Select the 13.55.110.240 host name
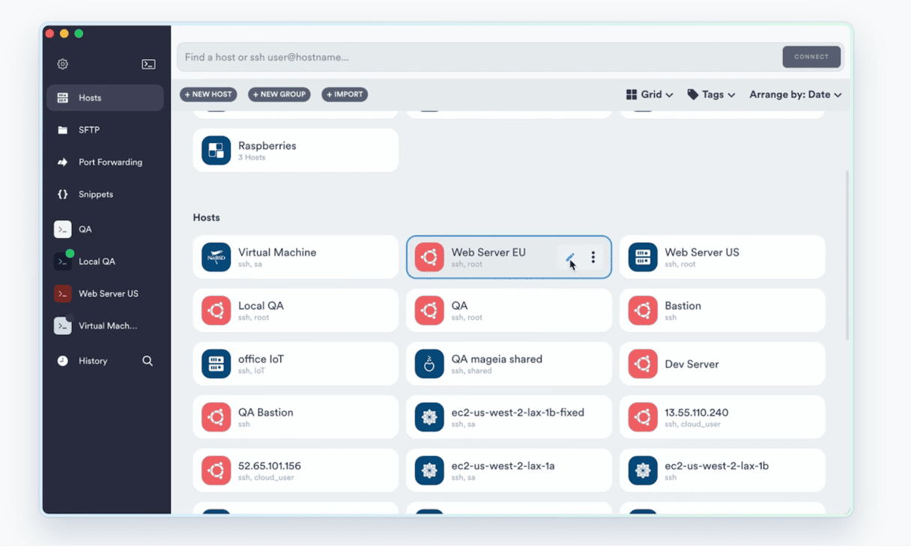911x546 pixels. pos(697,413)
